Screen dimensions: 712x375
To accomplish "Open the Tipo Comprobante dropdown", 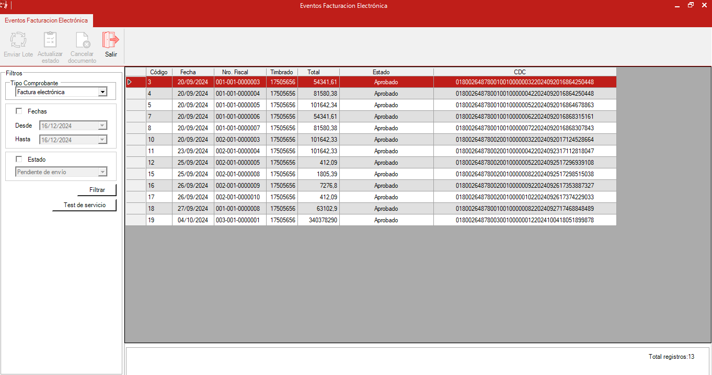I will tap(102, 92).
